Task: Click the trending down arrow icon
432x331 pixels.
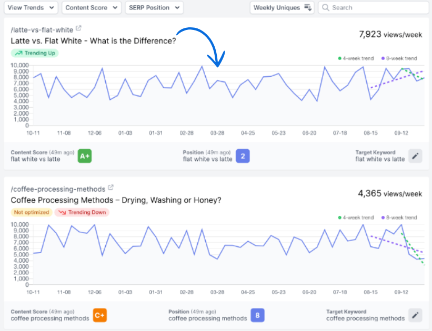Action: pyautogui.click(x=62, y=212)
